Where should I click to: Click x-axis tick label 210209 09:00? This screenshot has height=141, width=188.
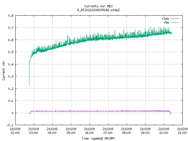pyautogui.click(x=145, y=131)
